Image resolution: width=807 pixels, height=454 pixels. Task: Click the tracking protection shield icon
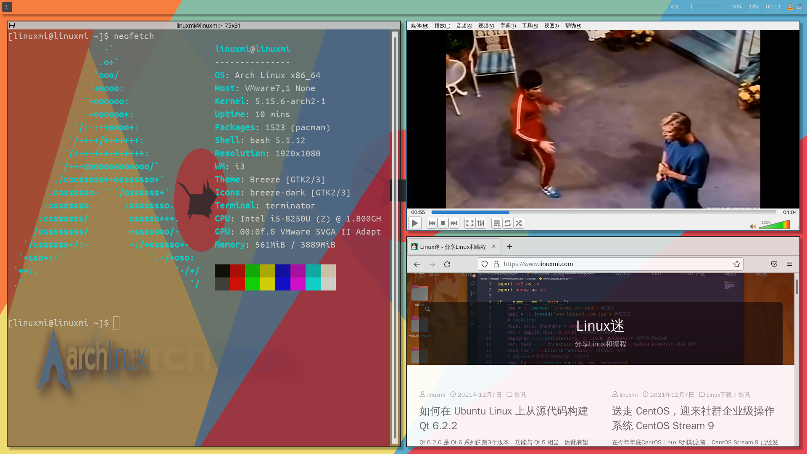pos(485,264)
